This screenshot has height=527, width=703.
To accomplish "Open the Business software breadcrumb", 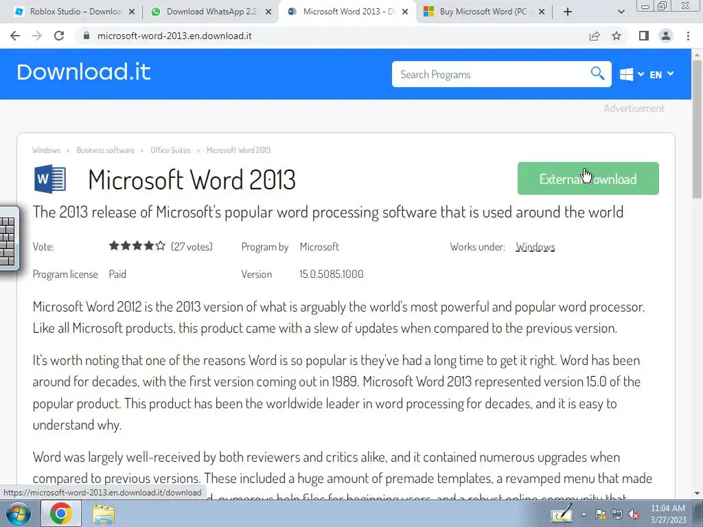I will point(105,150).
